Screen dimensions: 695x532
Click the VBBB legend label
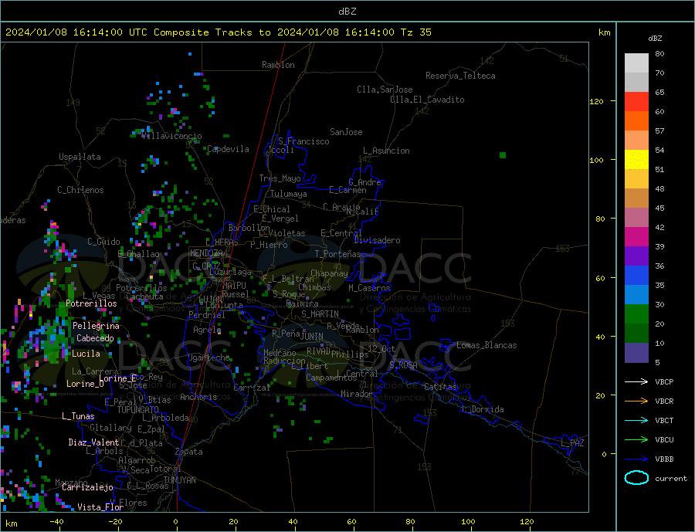pyautogui.click(x=664, y=459)
